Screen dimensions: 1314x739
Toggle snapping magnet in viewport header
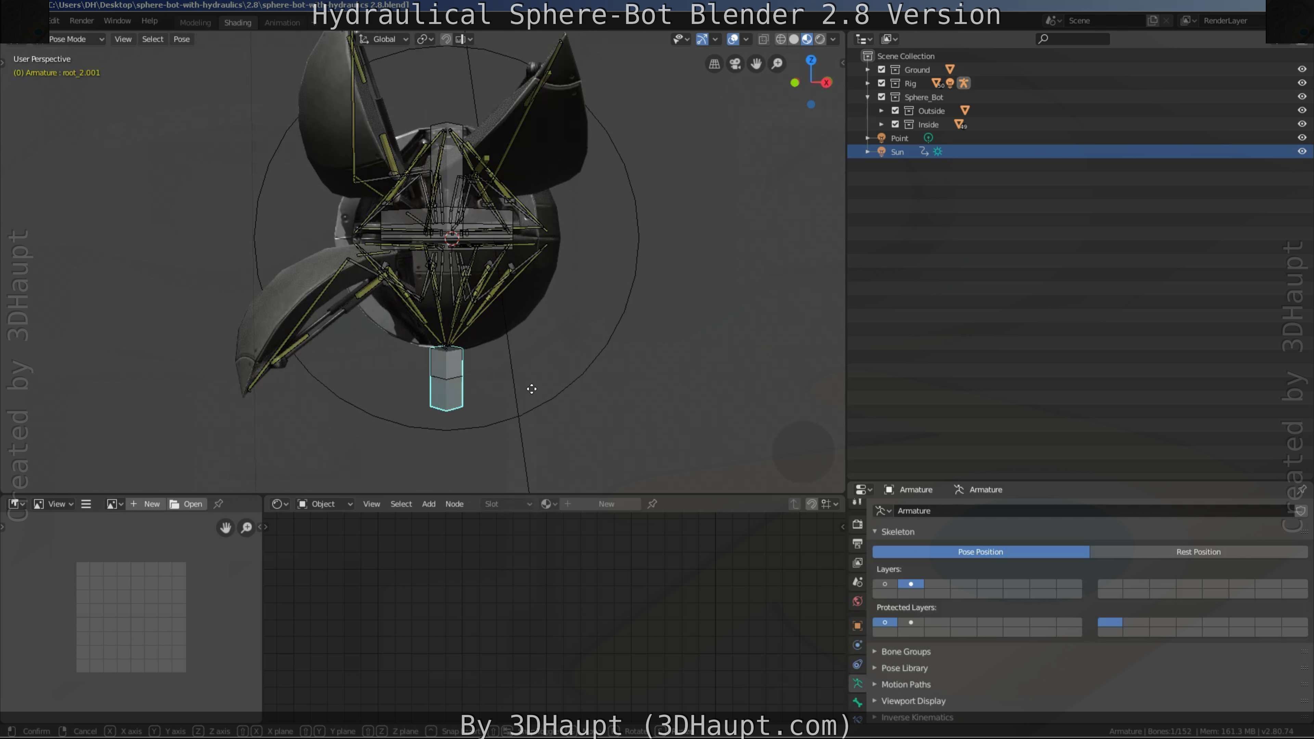(446, 39)
